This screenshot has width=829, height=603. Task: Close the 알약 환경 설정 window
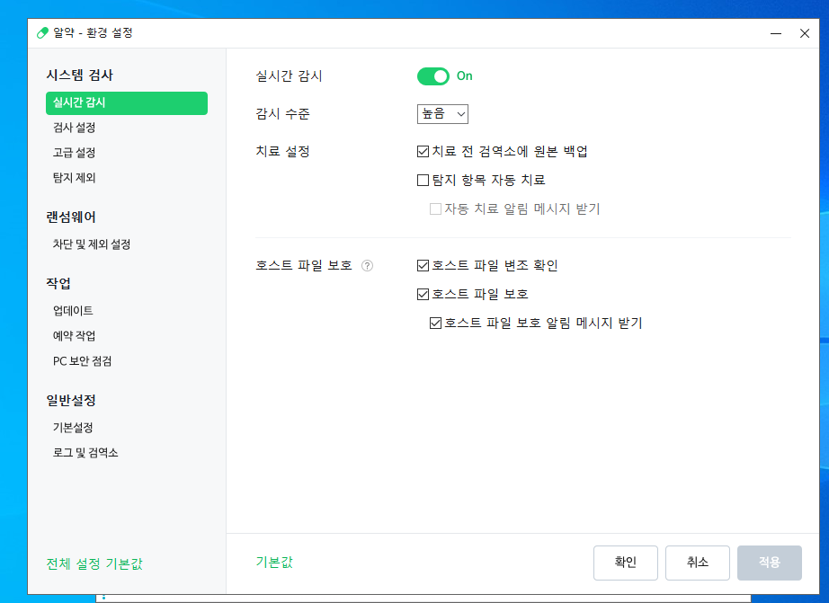(804, 33)
